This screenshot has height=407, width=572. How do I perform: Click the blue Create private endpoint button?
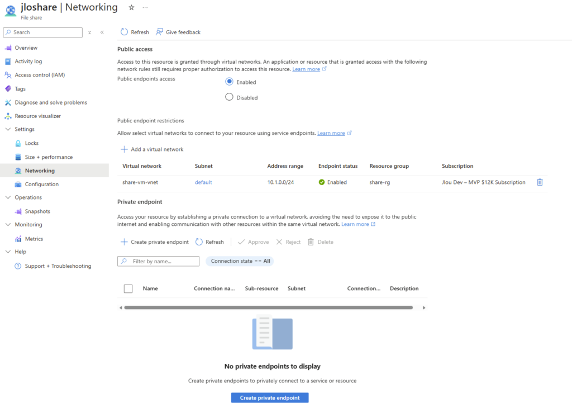click(270, 398)
